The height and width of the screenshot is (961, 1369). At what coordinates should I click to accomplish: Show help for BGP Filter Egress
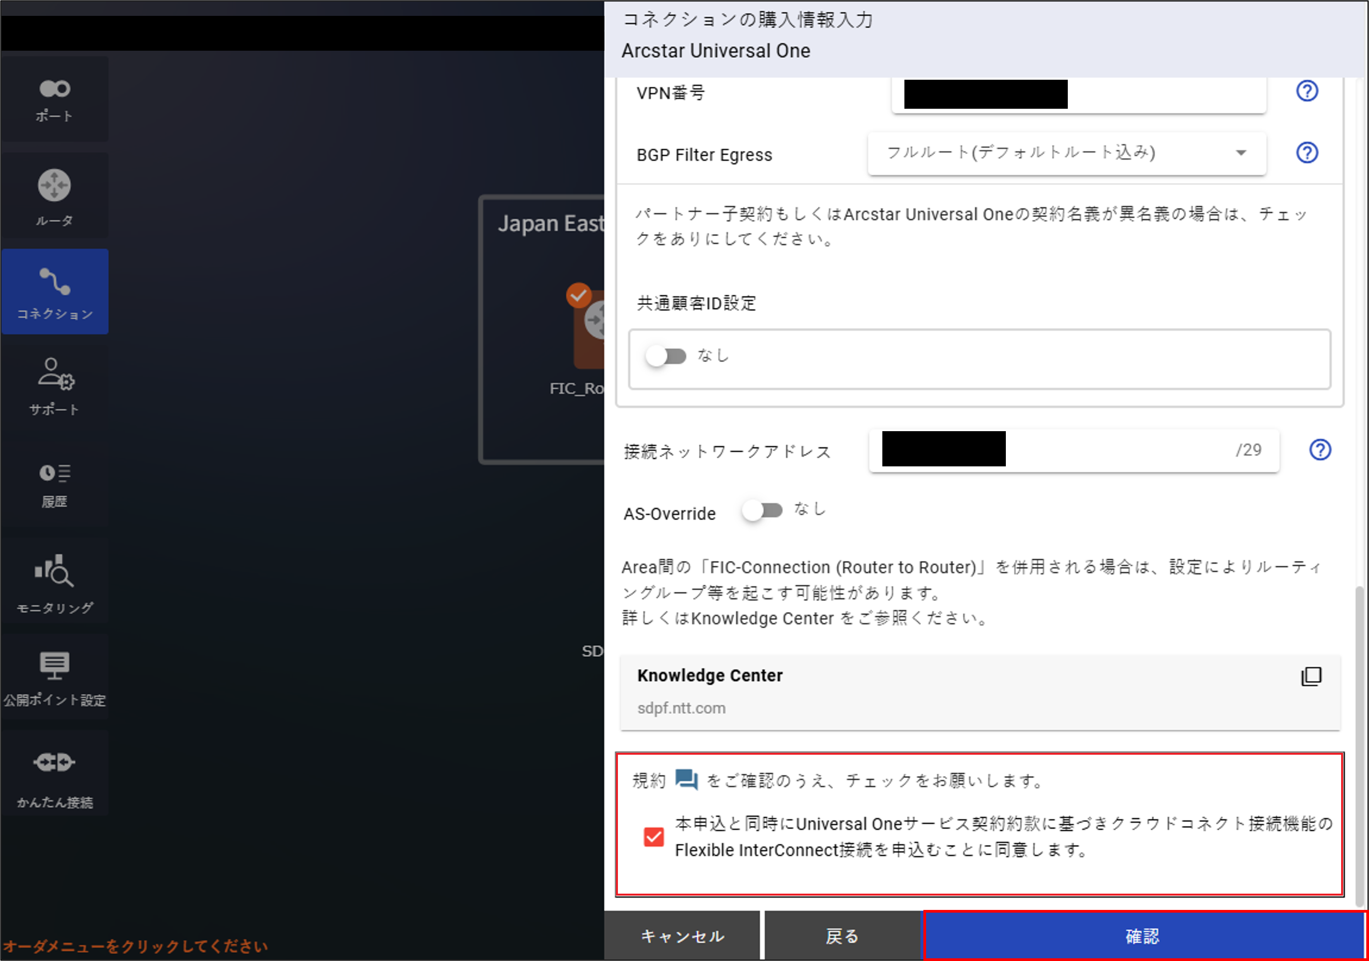point(1307,152)
